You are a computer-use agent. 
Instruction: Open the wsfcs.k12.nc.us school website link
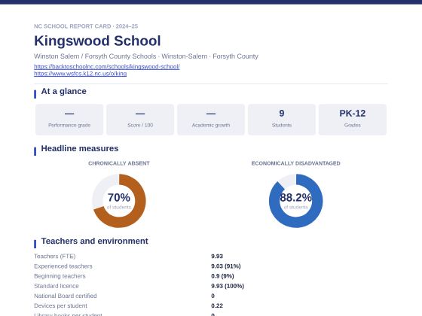point(80,74)
